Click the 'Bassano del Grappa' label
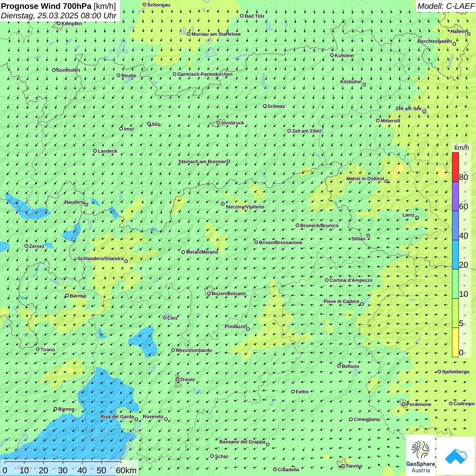476x476 pixels. point(242,442)
